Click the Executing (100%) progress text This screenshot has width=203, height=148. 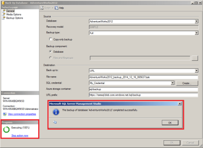(20, 128)
